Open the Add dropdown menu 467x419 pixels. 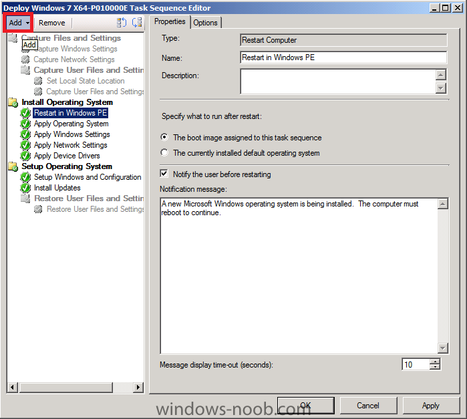19,23
